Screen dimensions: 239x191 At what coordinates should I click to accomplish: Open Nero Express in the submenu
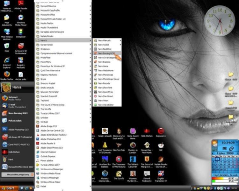point(104,62)
